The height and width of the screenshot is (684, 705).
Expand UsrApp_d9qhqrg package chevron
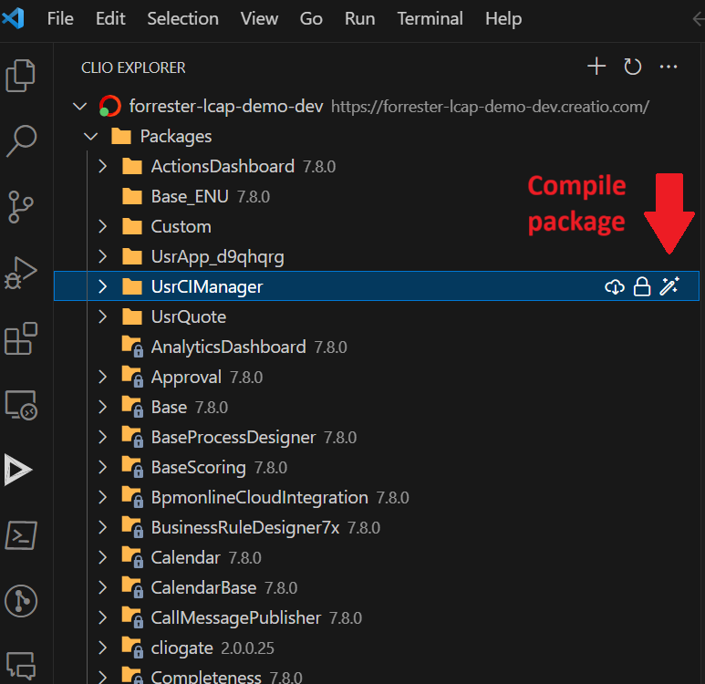[102, 256]
